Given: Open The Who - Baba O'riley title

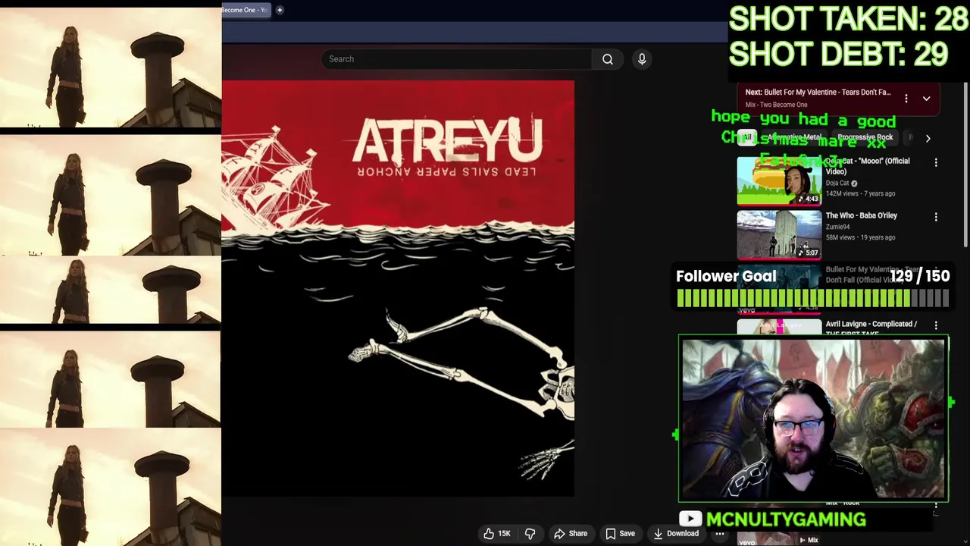Looking at the screenshot, I should tap(862, 215).
